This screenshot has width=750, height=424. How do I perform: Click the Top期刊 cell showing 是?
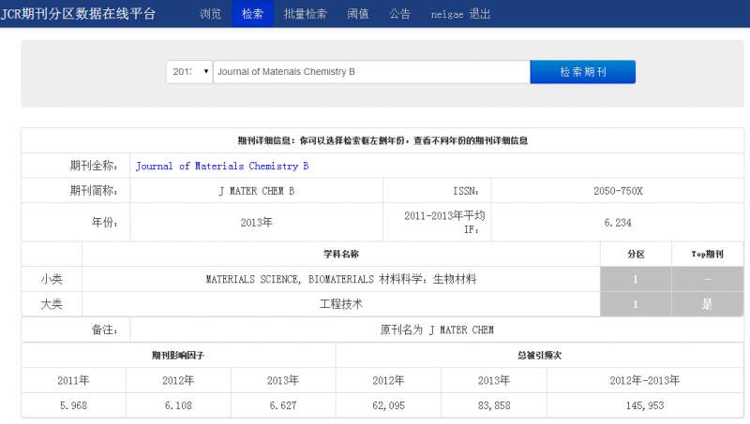[708, 304]
